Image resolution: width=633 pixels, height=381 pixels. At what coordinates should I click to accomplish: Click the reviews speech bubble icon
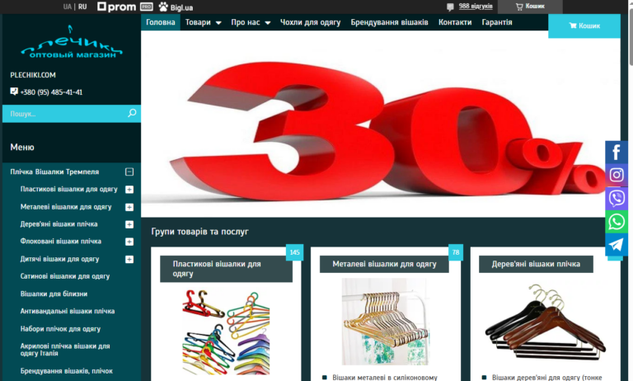click(x=451, y=7)
